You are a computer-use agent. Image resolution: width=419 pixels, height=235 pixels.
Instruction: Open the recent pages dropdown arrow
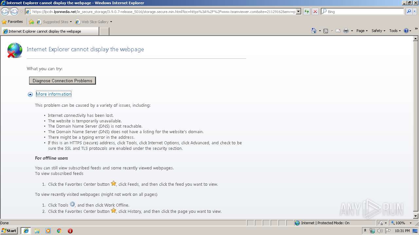[21, 12]
